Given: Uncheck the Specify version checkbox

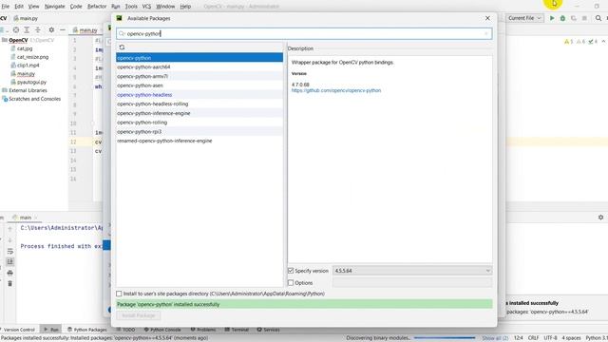Looking at the screenshot, I should click(291, 271).
